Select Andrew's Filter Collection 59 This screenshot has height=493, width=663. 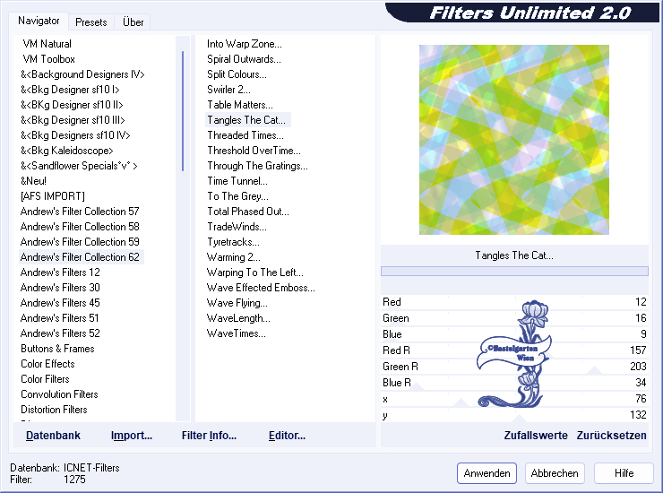coord(80,242)
